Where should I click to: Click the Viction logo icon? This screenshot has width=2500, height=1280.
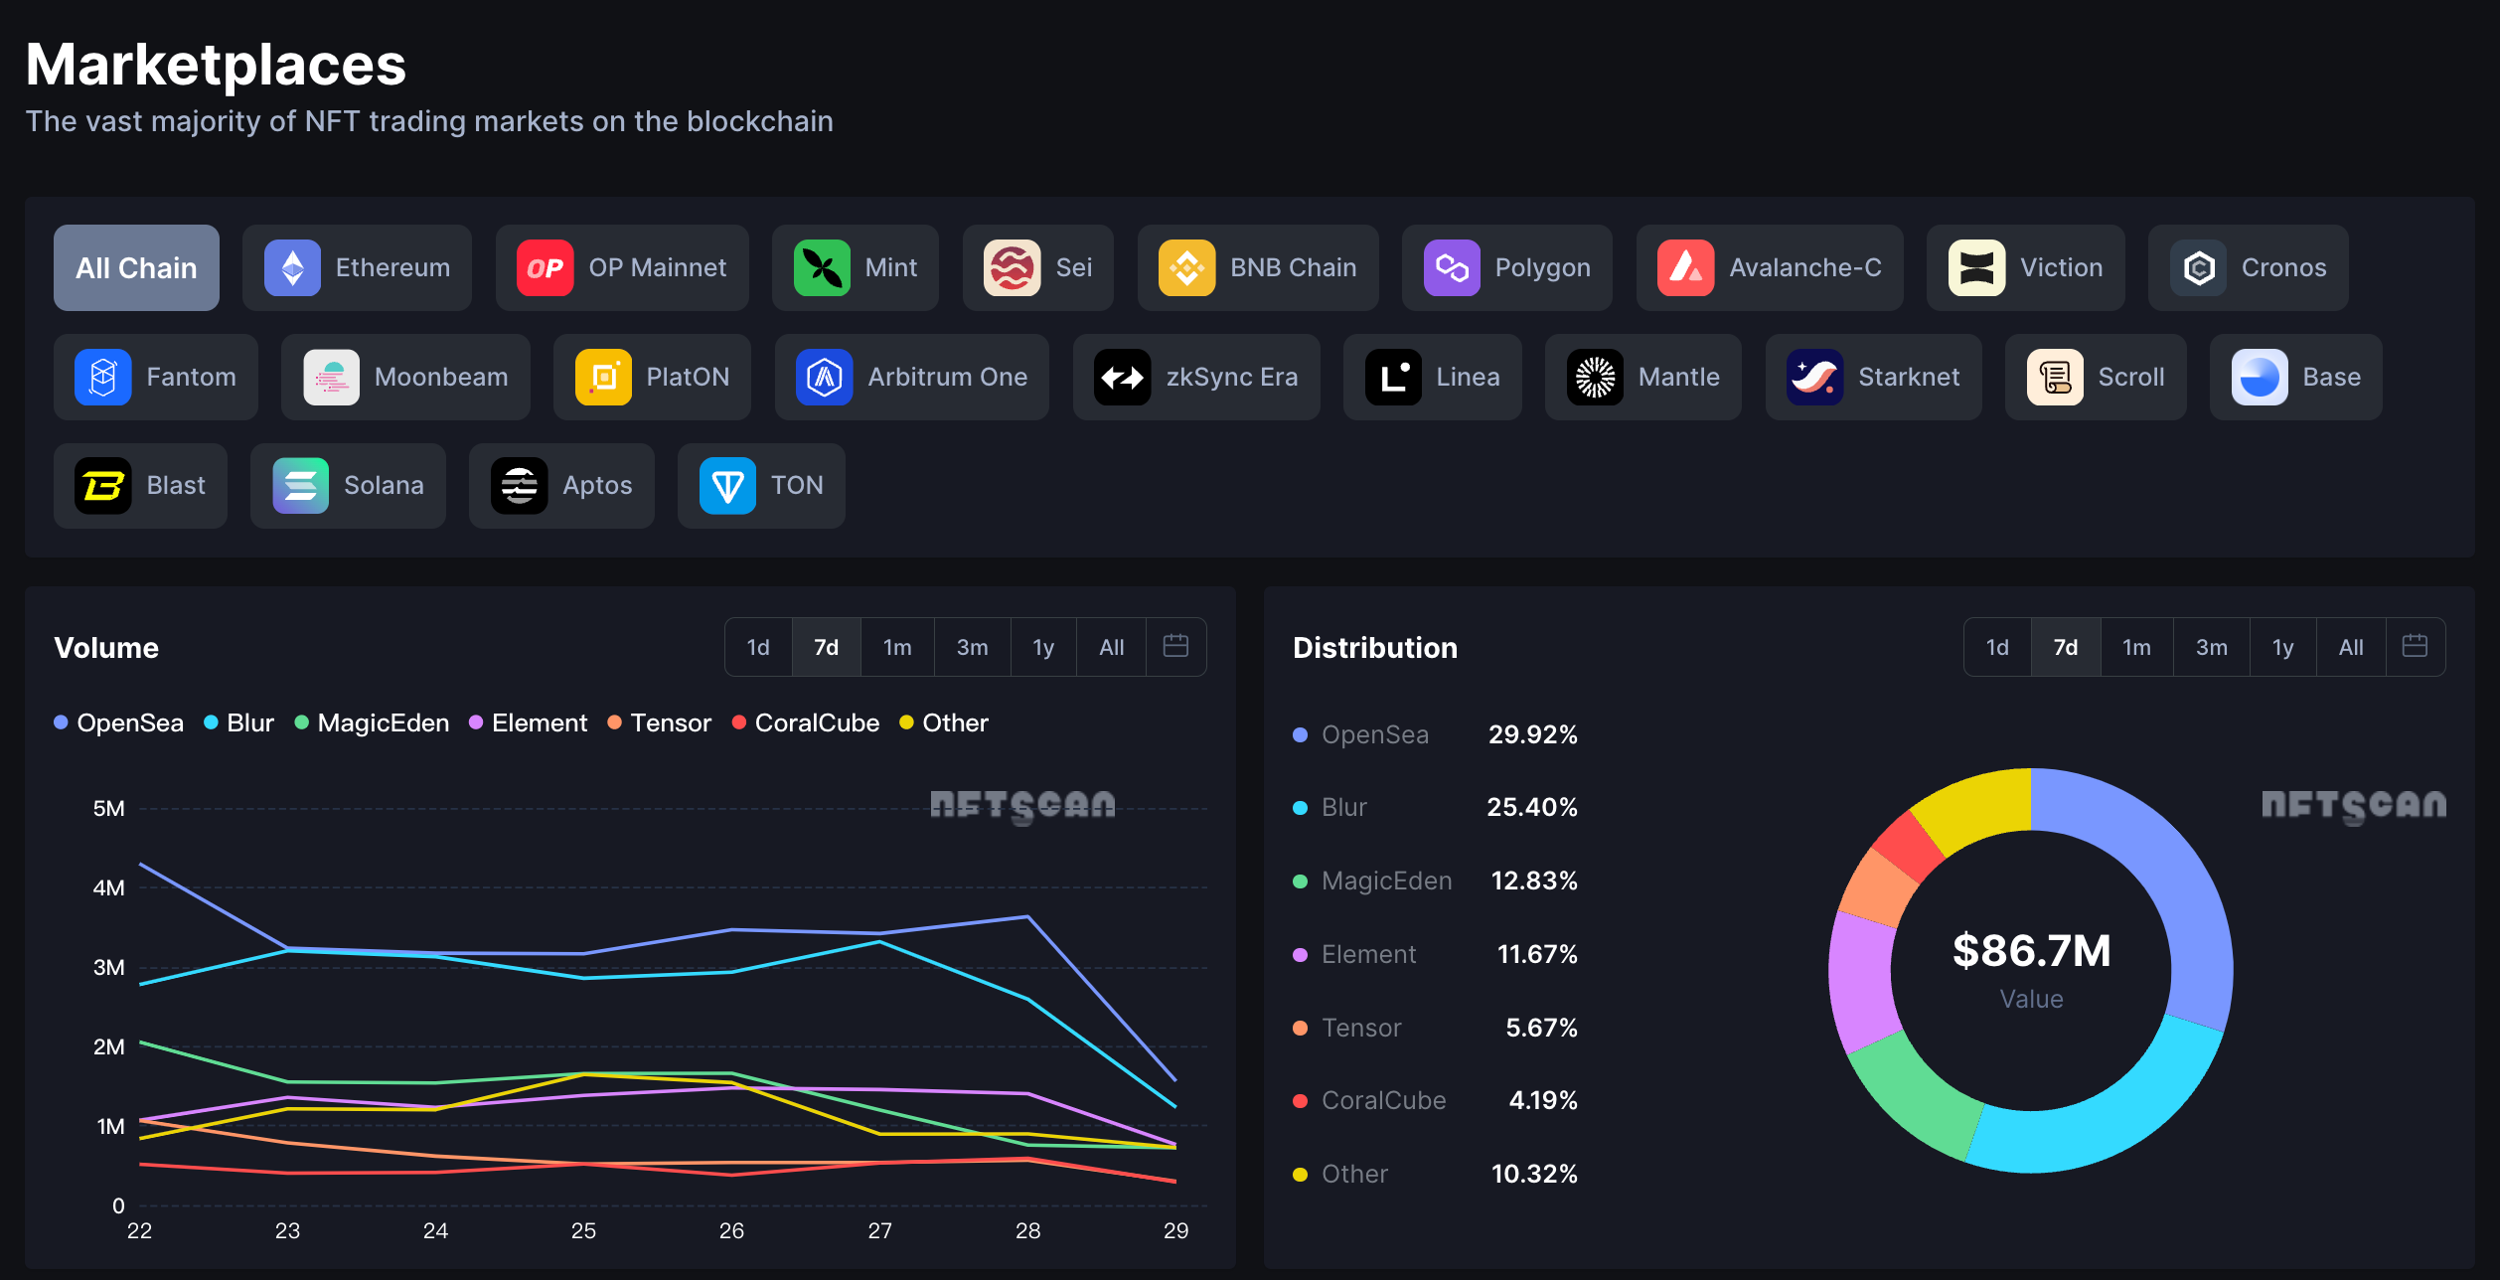[x=1976, y=267]
